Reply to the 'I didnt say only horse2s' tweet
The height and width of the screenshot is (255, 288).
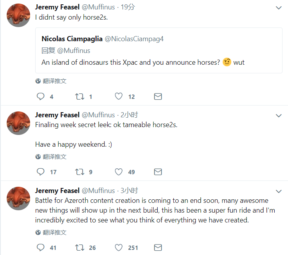[x=41, y=97]
